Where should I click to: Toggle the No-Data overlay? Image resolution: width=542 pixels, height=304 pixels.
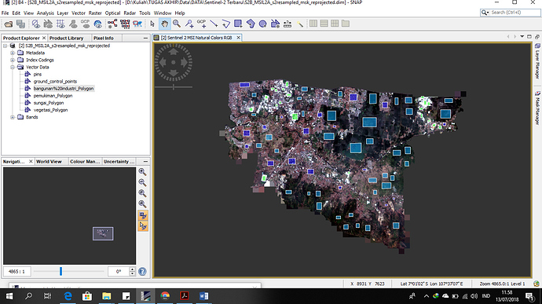35,24
